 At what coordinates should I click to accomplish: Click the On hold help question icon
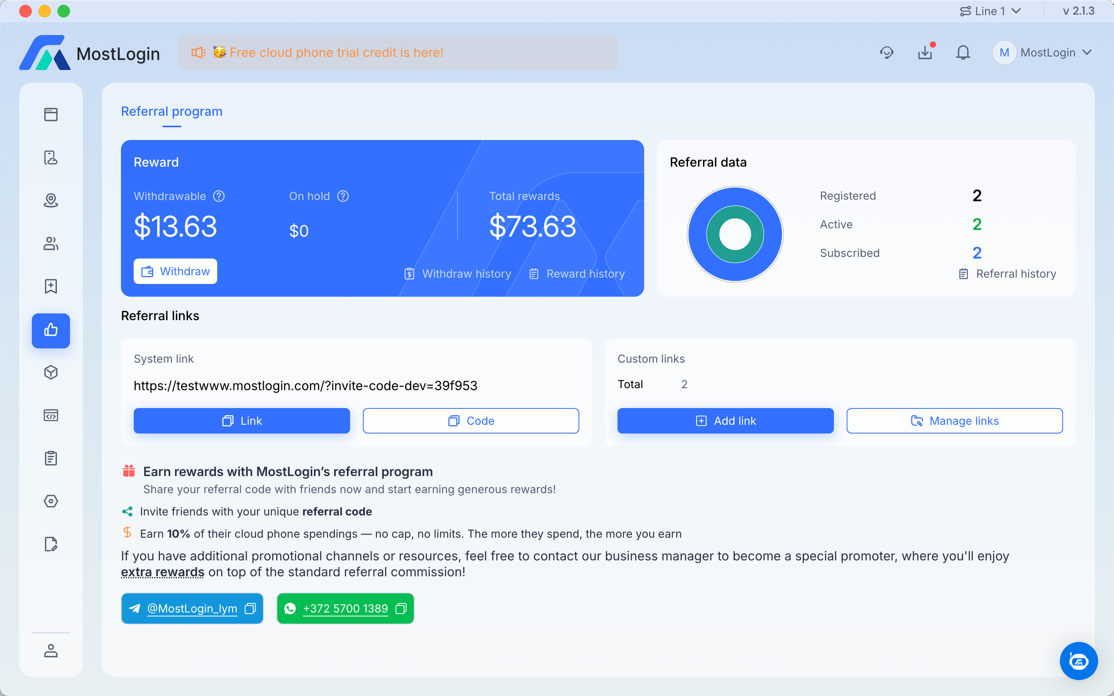click(x=343, y=196)
